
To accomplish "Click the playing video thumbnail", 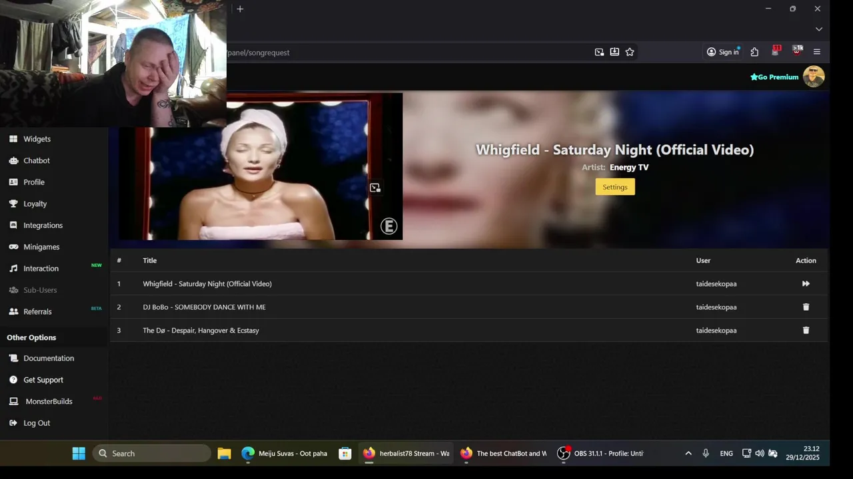I will tap(261, 166).
